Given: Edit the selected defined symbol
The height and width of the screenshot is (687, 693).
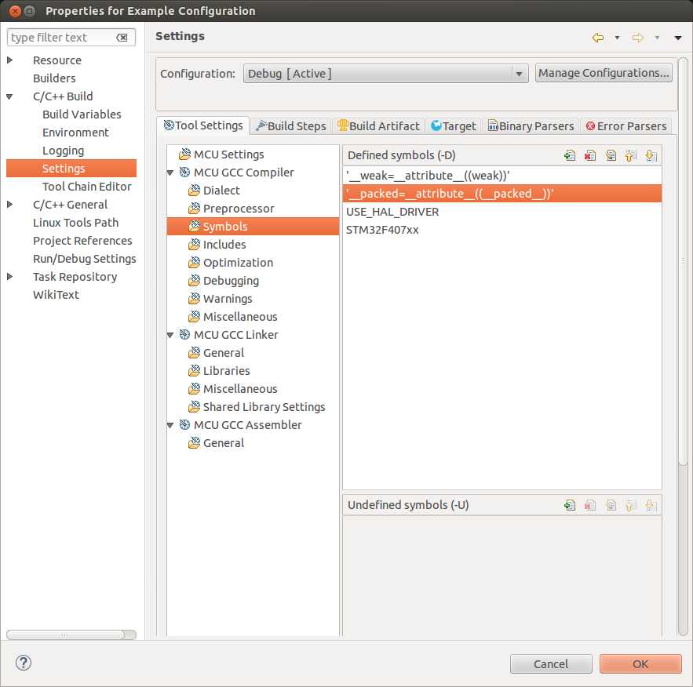Looking at the screenshot, I should click(611, 155).
